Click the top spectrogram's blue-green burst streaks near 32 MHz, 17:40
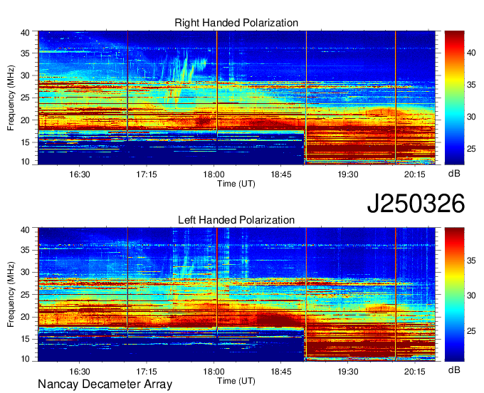Image resolution: width=484 pixels, height=393 pixels. [185, 70]
